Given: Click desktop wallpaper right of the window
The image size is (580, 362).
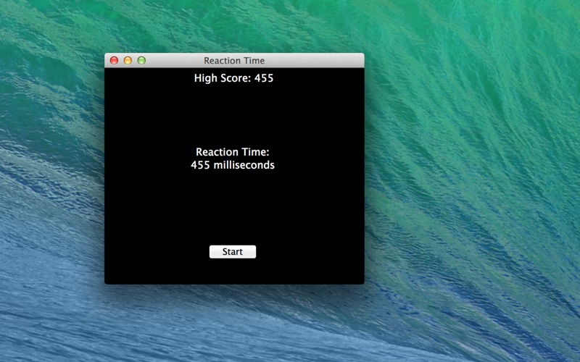Looking at the screenshot, I should click(471, 181).
